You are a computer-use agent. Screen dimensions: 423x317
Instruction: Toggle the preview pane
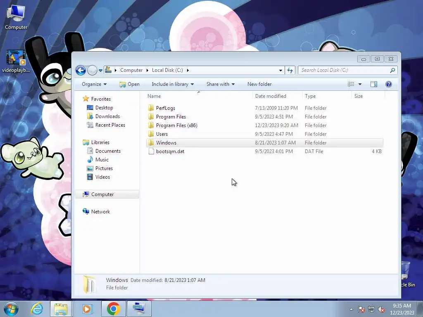(373, 84)
